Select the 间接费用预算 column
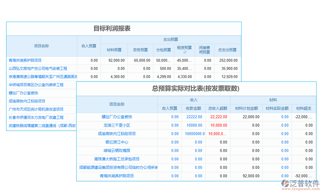This screenshot has height=194, width=323. pos(204,50)
